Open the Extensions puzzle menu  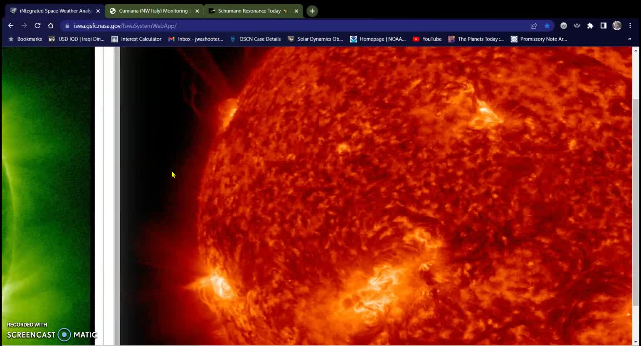[x=590, y=26]
